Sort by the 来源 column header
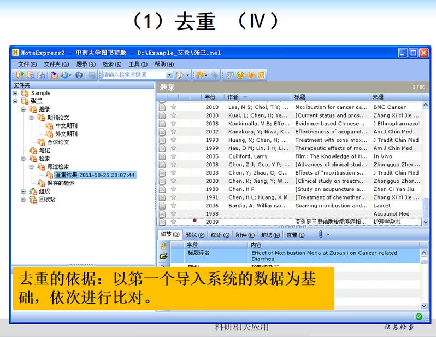The image size is (436, 337). tap(396, 97)
